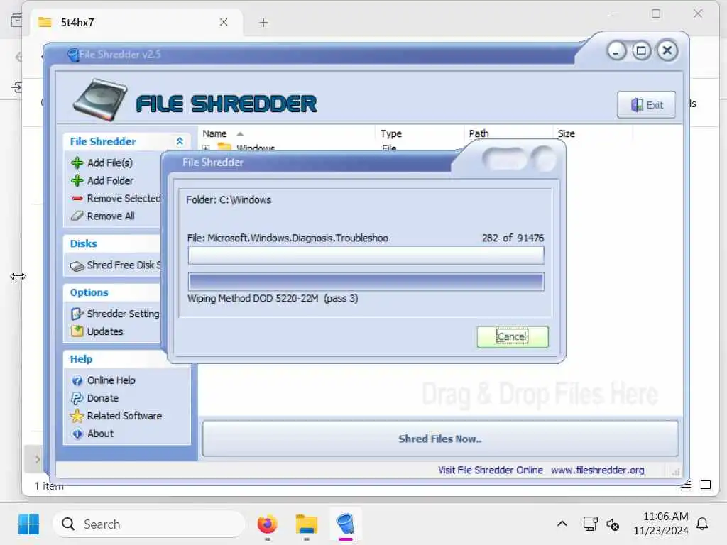Click the Exit button
This screenshot has height=545, width=727.
(646, 105)
